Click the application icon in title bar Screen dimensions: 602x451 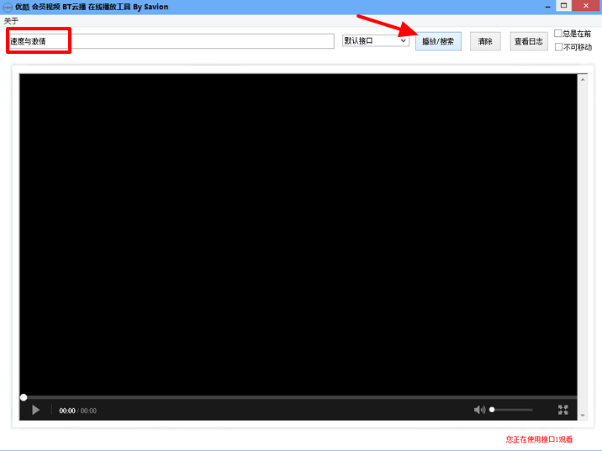[x=8, y=7]
